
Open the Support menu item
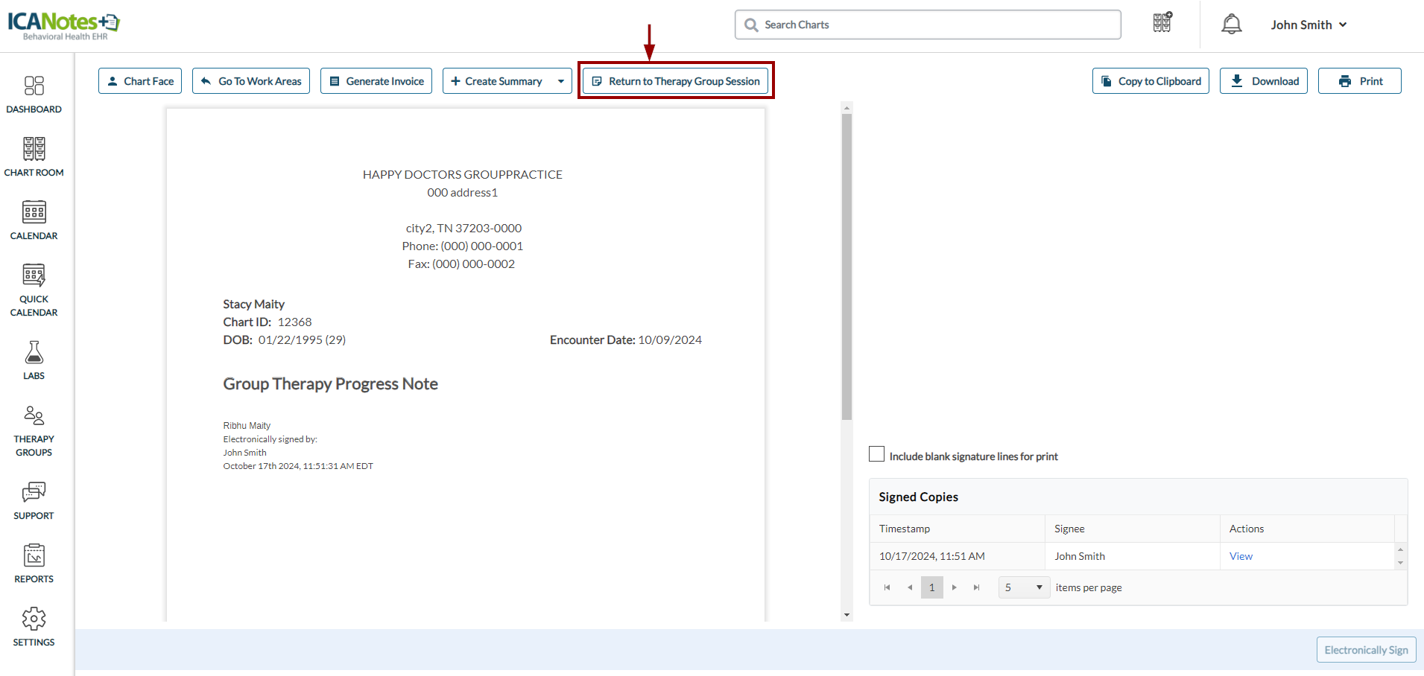pos(34,492)
